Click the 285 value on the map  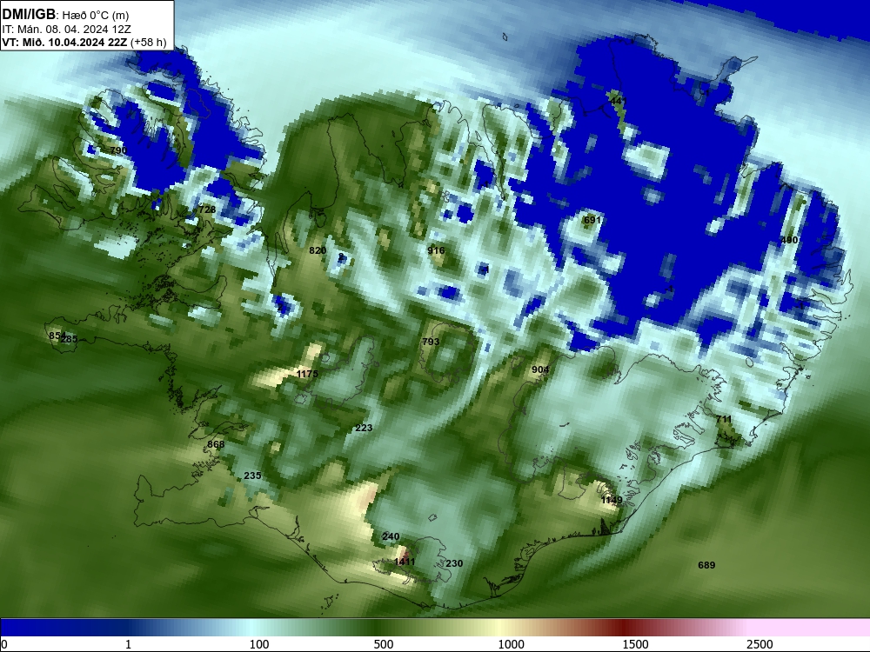(70, 339)
